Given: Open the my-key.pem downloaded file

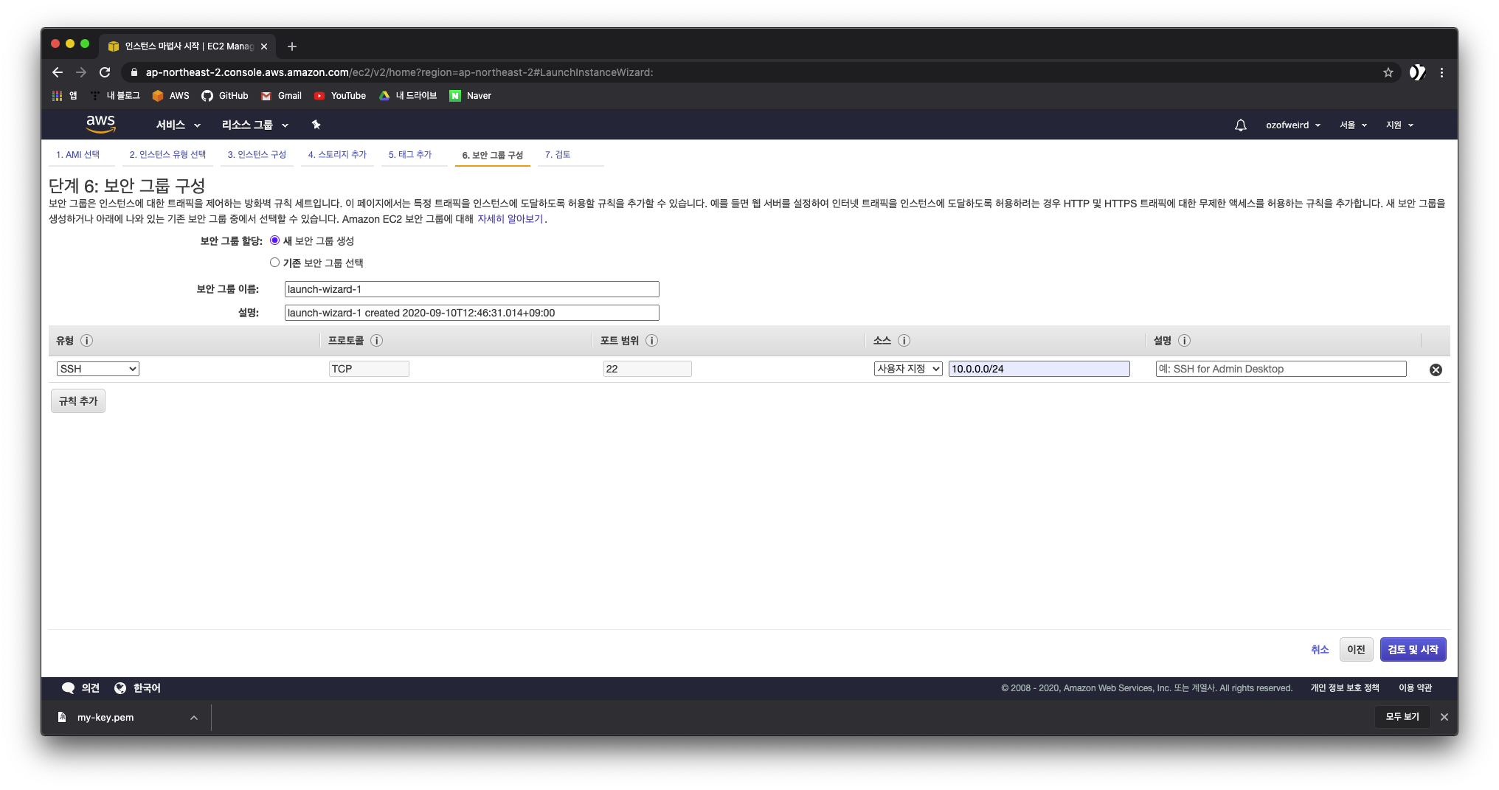Looking at the screenshot, I should click(105, 718).
